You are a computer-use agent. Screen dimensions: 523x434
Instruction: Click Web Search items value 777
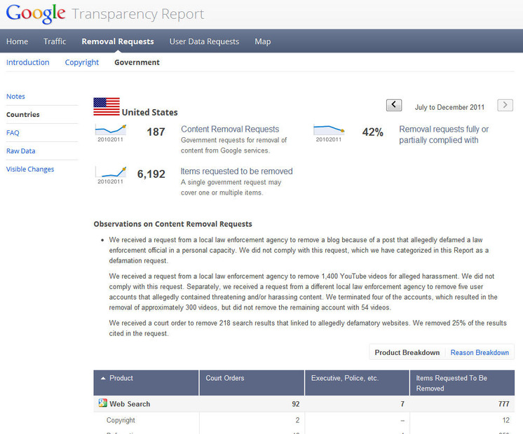pos(503,404)
